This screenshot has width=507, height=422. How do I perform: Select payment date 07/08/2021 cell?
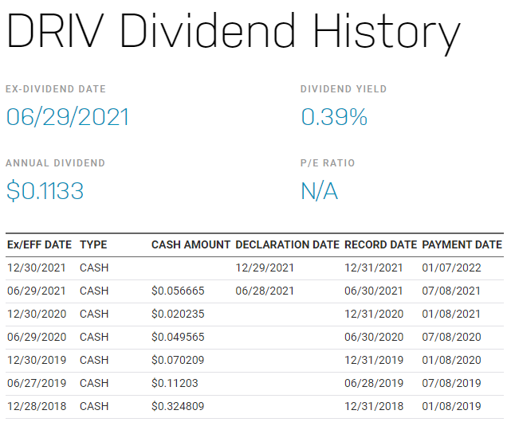point(451,291)
